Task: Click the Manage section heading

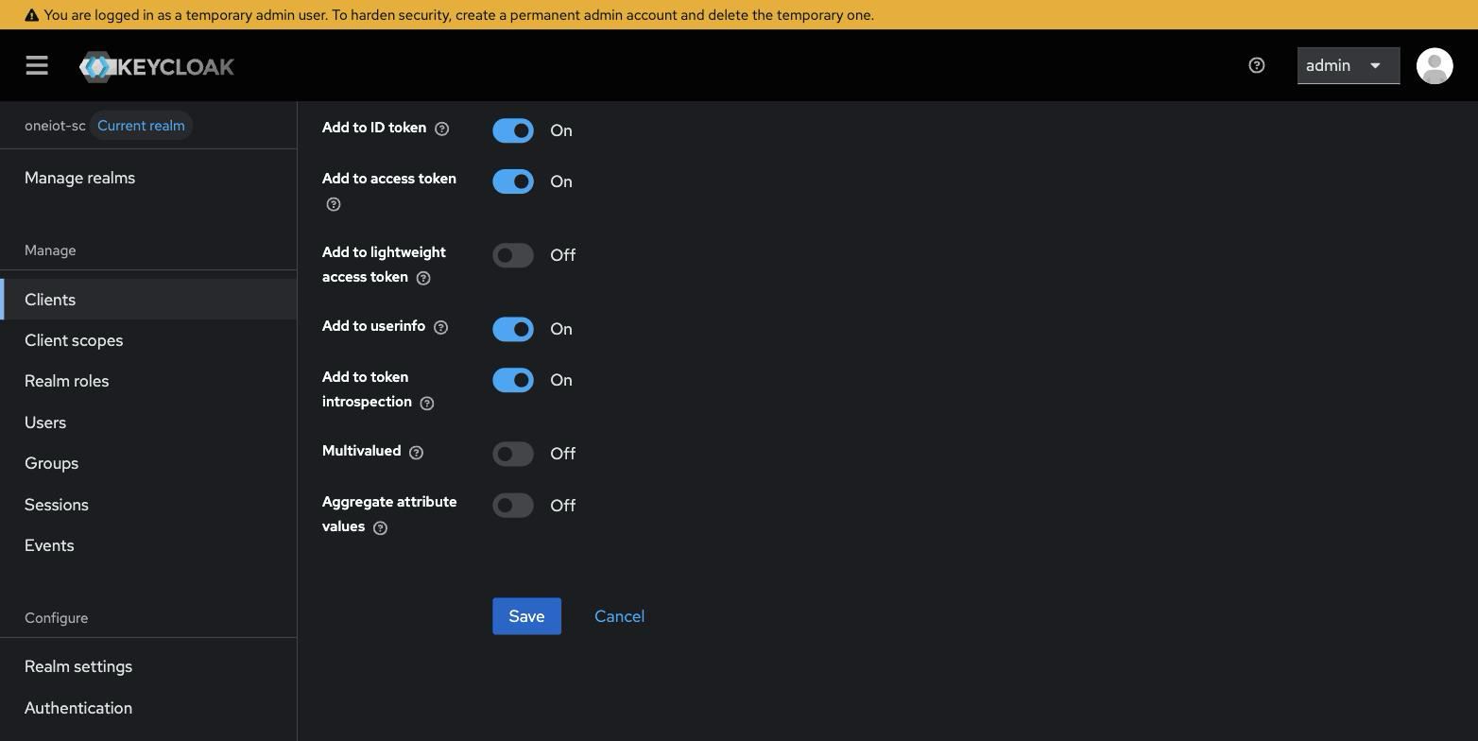Action: [50, 250]
